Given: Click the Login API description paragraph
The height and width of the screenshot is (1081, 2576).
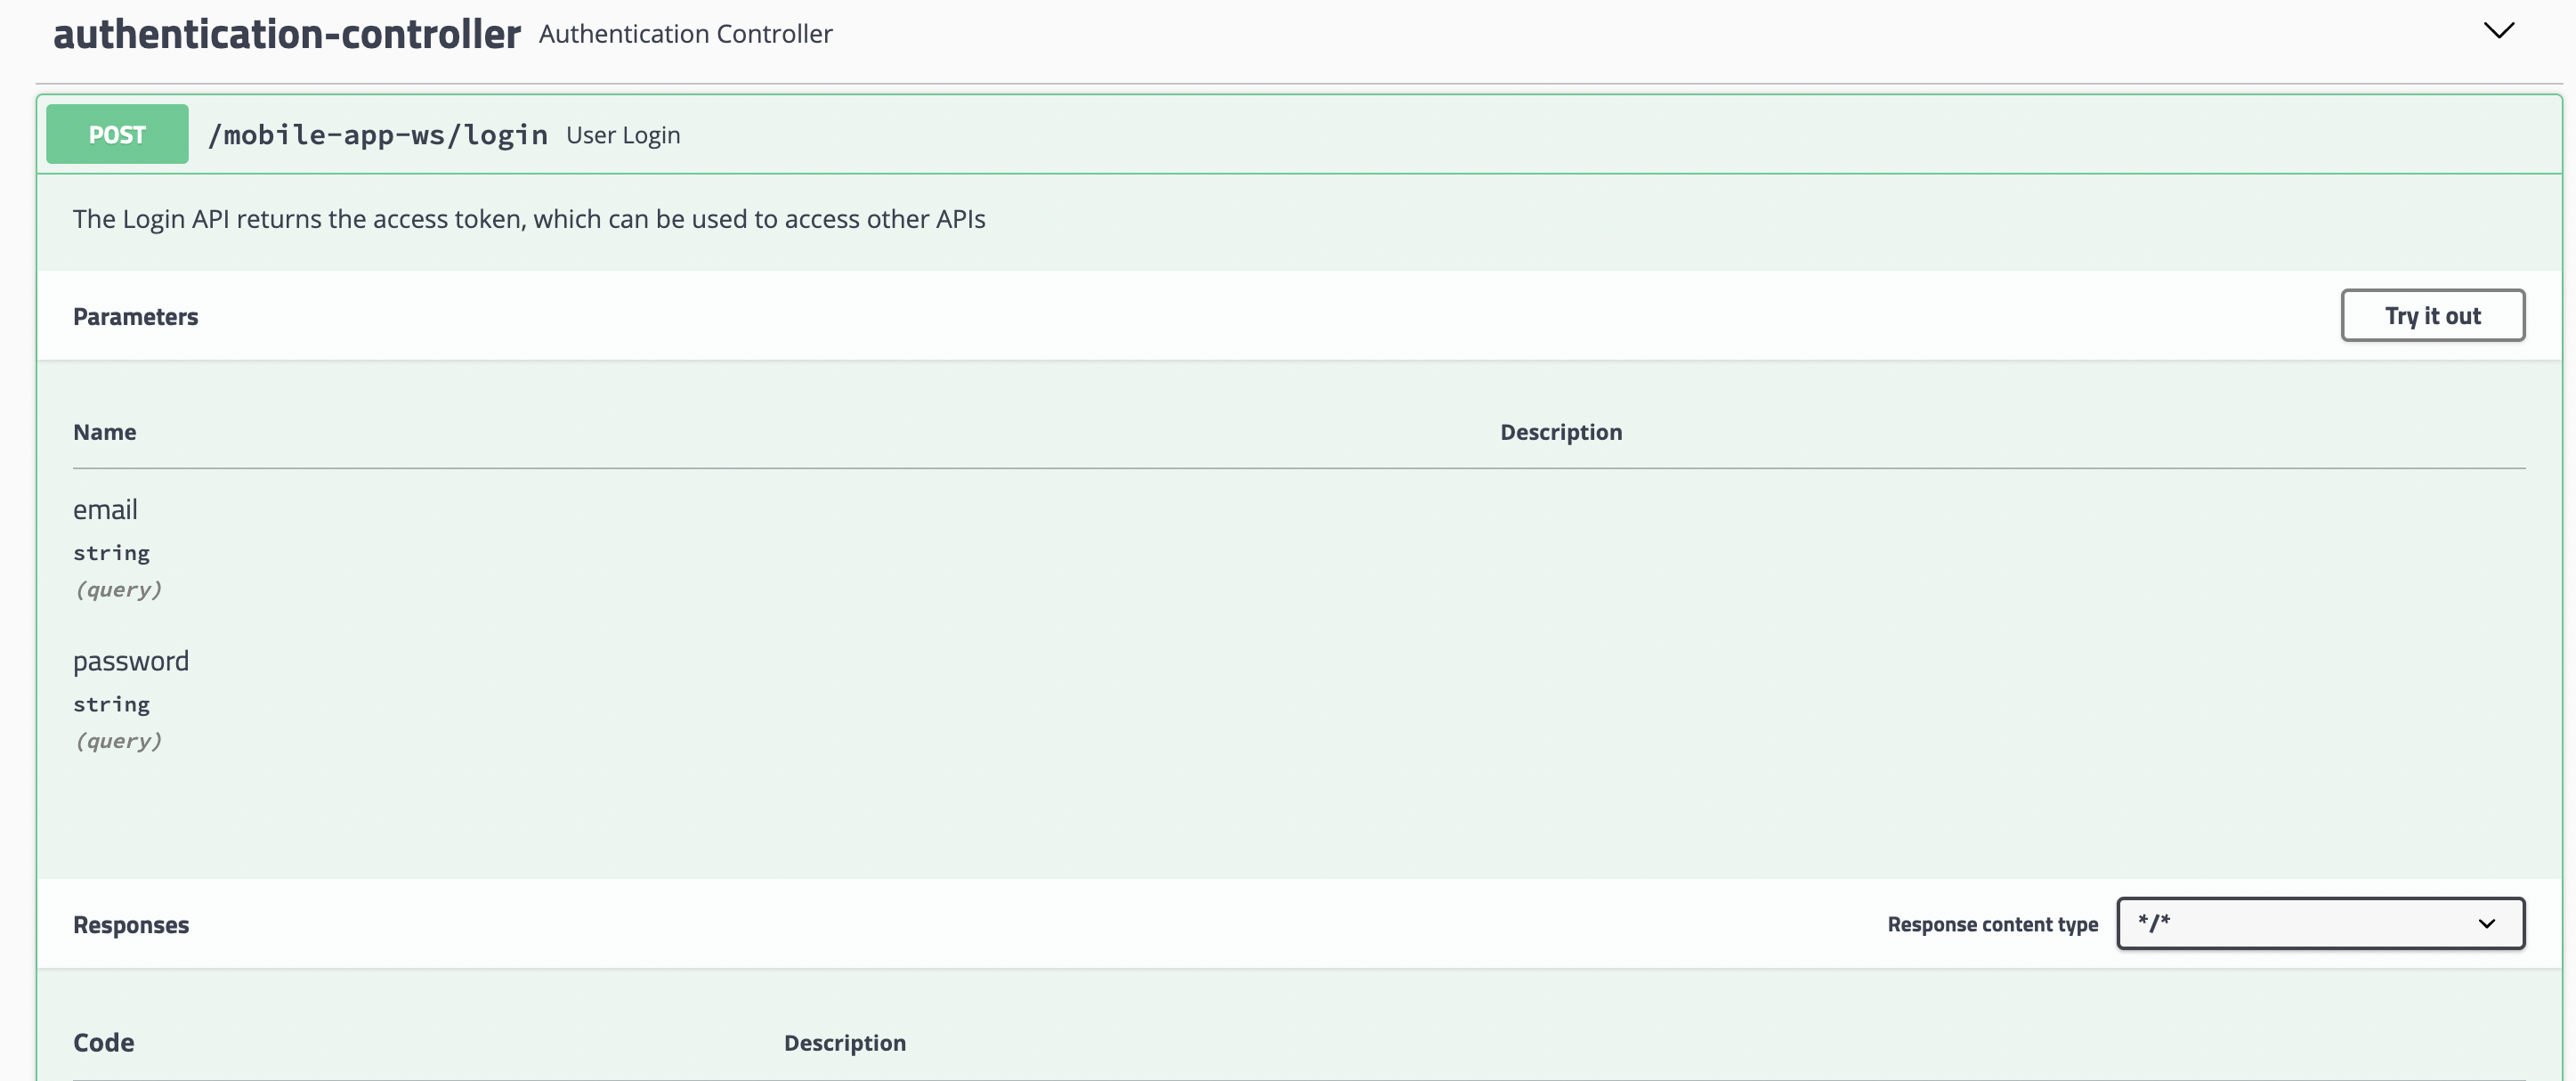Looking at the screenshot, I should (528, 219).
